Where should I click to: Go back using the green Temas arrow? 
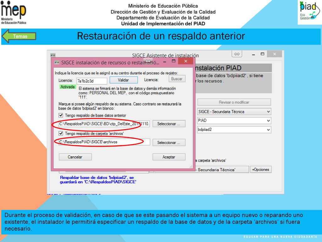pyautogui.click(x=19, y=36)
